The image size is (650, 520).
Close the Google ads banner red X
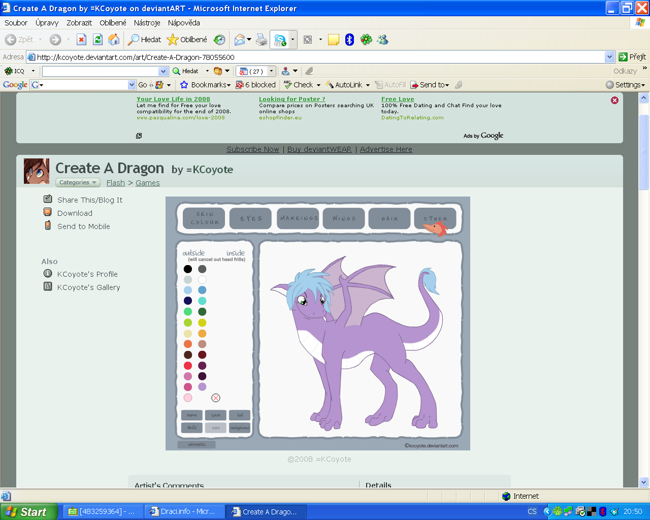[614, 101]
